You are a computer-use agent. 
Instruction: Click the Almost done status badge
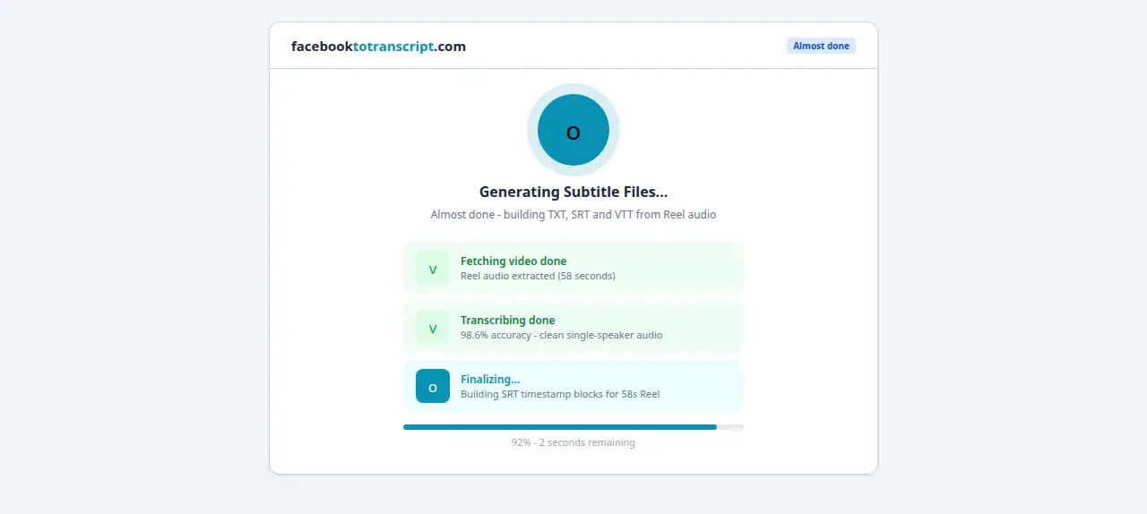[821, 46]
